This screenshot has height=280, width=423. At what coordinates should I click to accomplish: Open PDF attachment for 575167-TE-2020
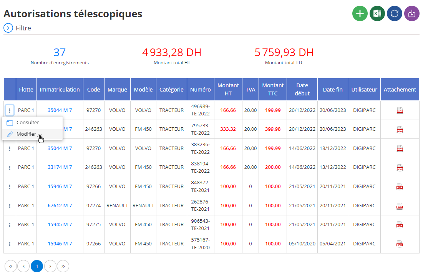click(400, 244)
